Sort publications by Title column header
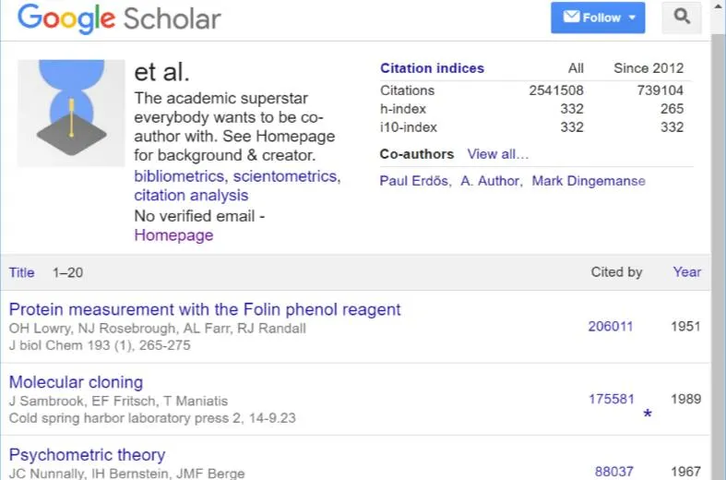This screenshot has width=726, height=480. [x=21, y=272]
